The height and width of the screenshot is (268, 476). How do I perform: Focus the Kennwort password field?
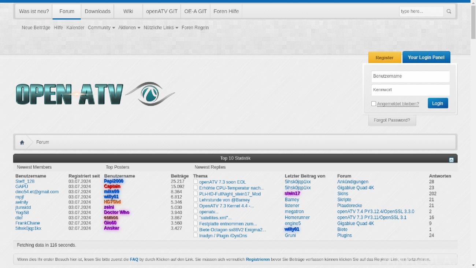[x=410, y=90]
